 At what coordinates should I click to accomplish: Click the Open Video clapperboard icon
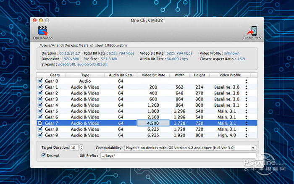pyautogui.click(x=42, y=31)
